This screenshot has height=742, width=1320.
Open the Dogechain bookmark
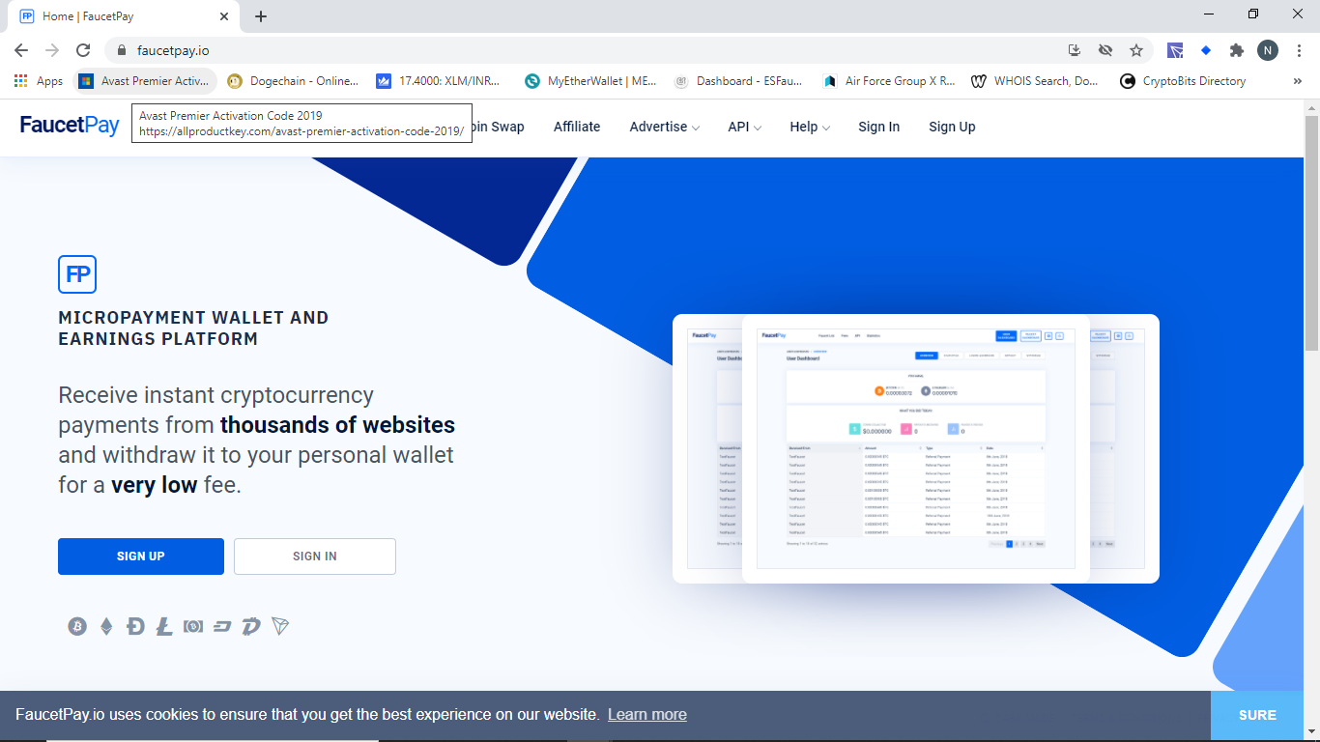click(x=293, y=81)
